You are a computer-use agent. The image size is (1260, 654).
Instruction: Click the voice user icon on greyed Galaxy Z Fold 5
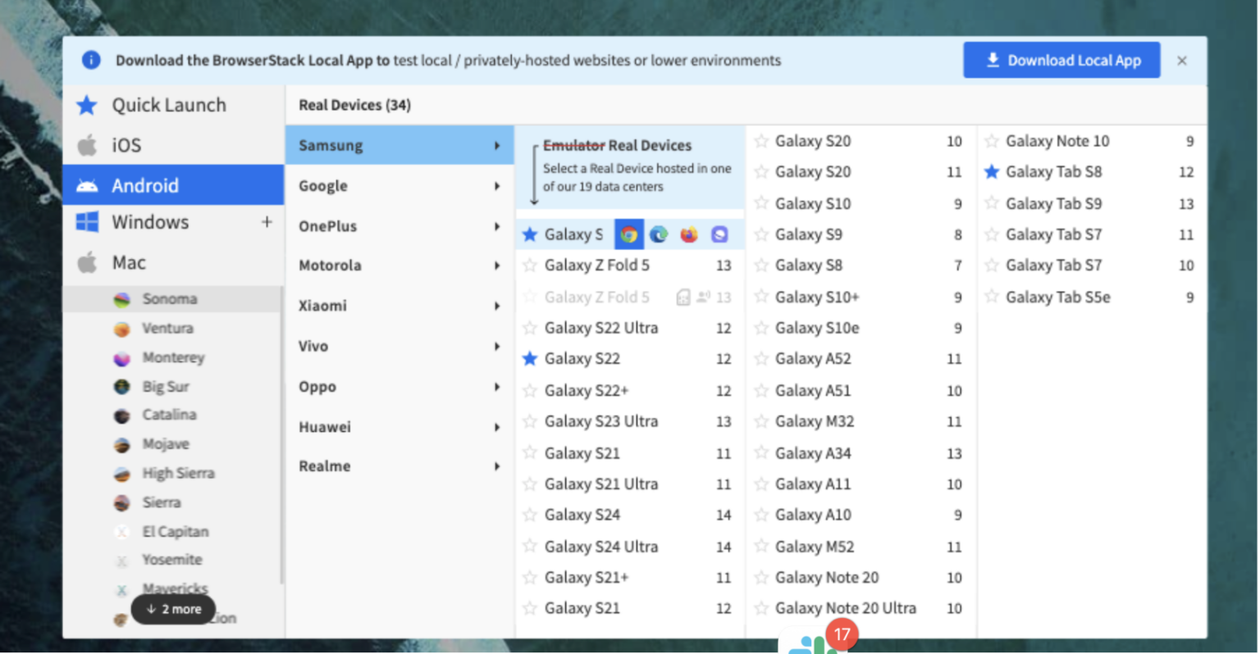pyautogui.click(x=703, y=297)
